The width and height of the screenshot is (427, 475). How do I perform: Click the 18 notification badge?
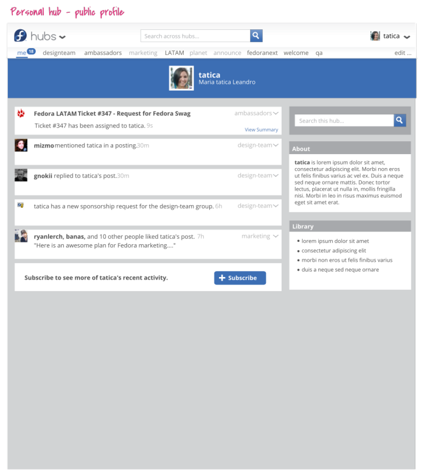click(31, 51)
